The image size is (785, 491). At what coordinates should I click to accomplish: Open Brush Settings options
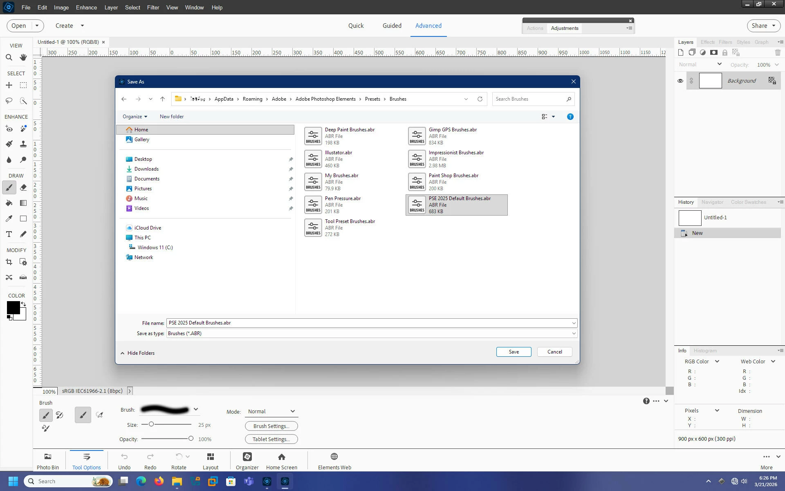271,426
